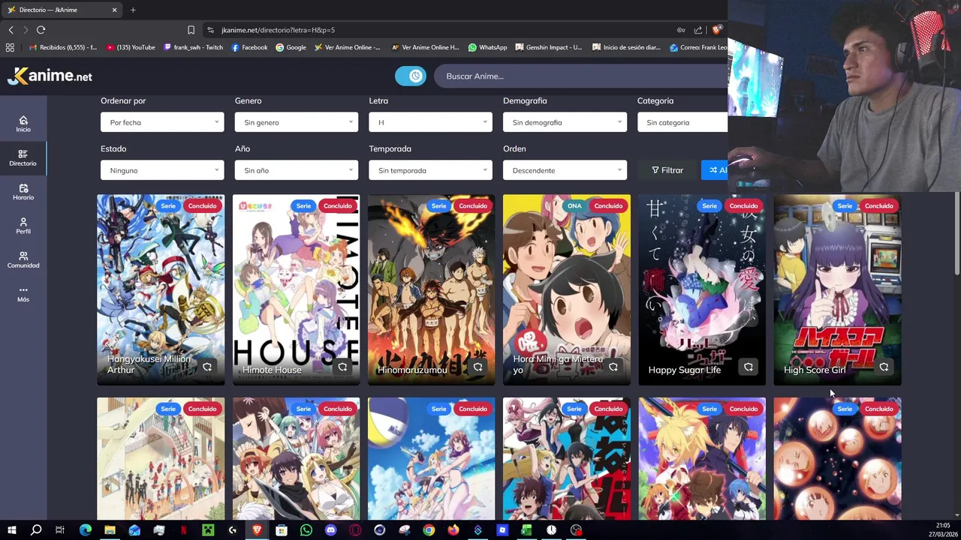Open Discord from the Windows taskbar
The image size is (961, 540).
330,530
